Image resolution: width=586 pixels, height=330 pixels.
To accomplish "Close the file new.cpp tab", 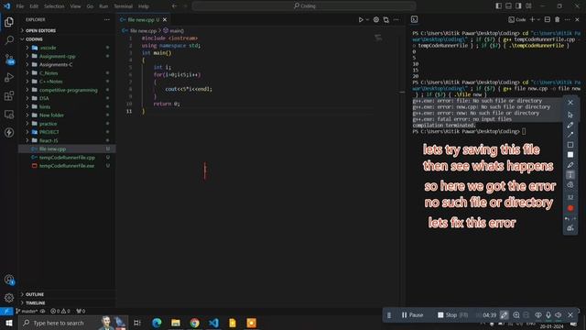I will click(165, 20).
